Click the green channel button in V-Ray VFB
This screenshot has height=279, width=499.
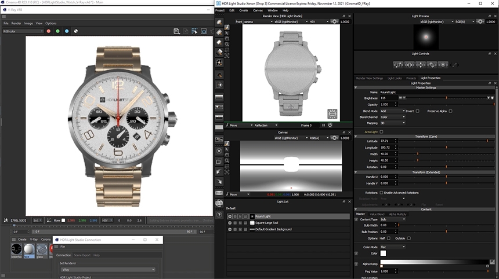click(x=57, y=31)
